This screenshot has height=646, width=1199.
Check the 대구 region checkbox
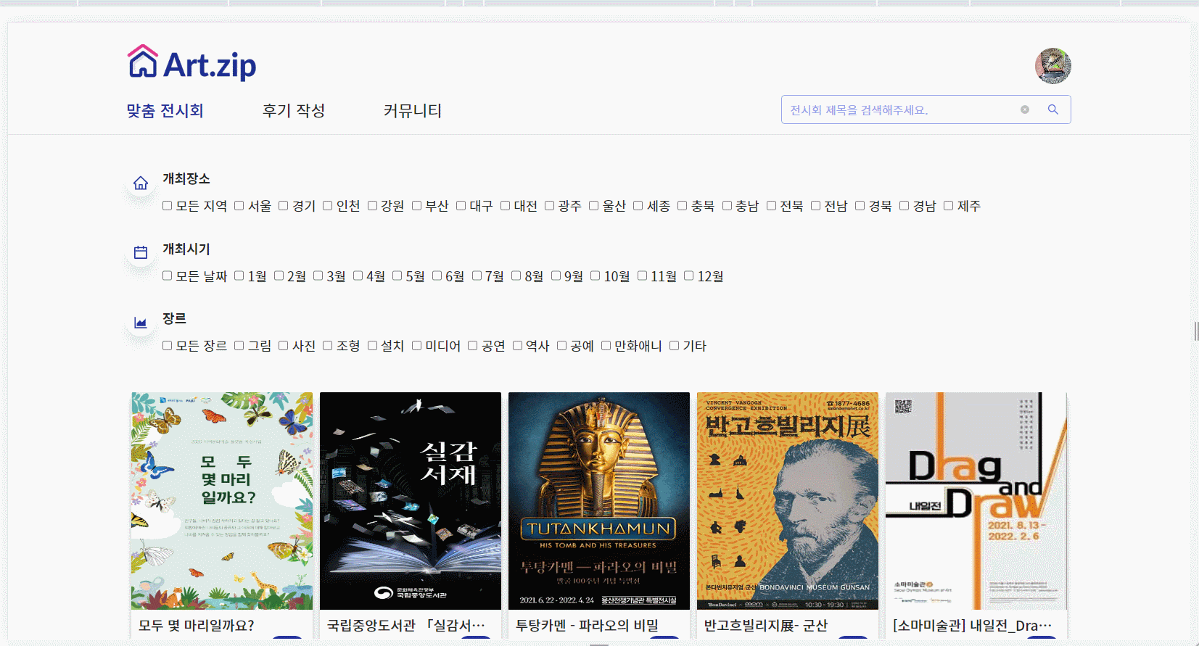click(x=461, y=206)
